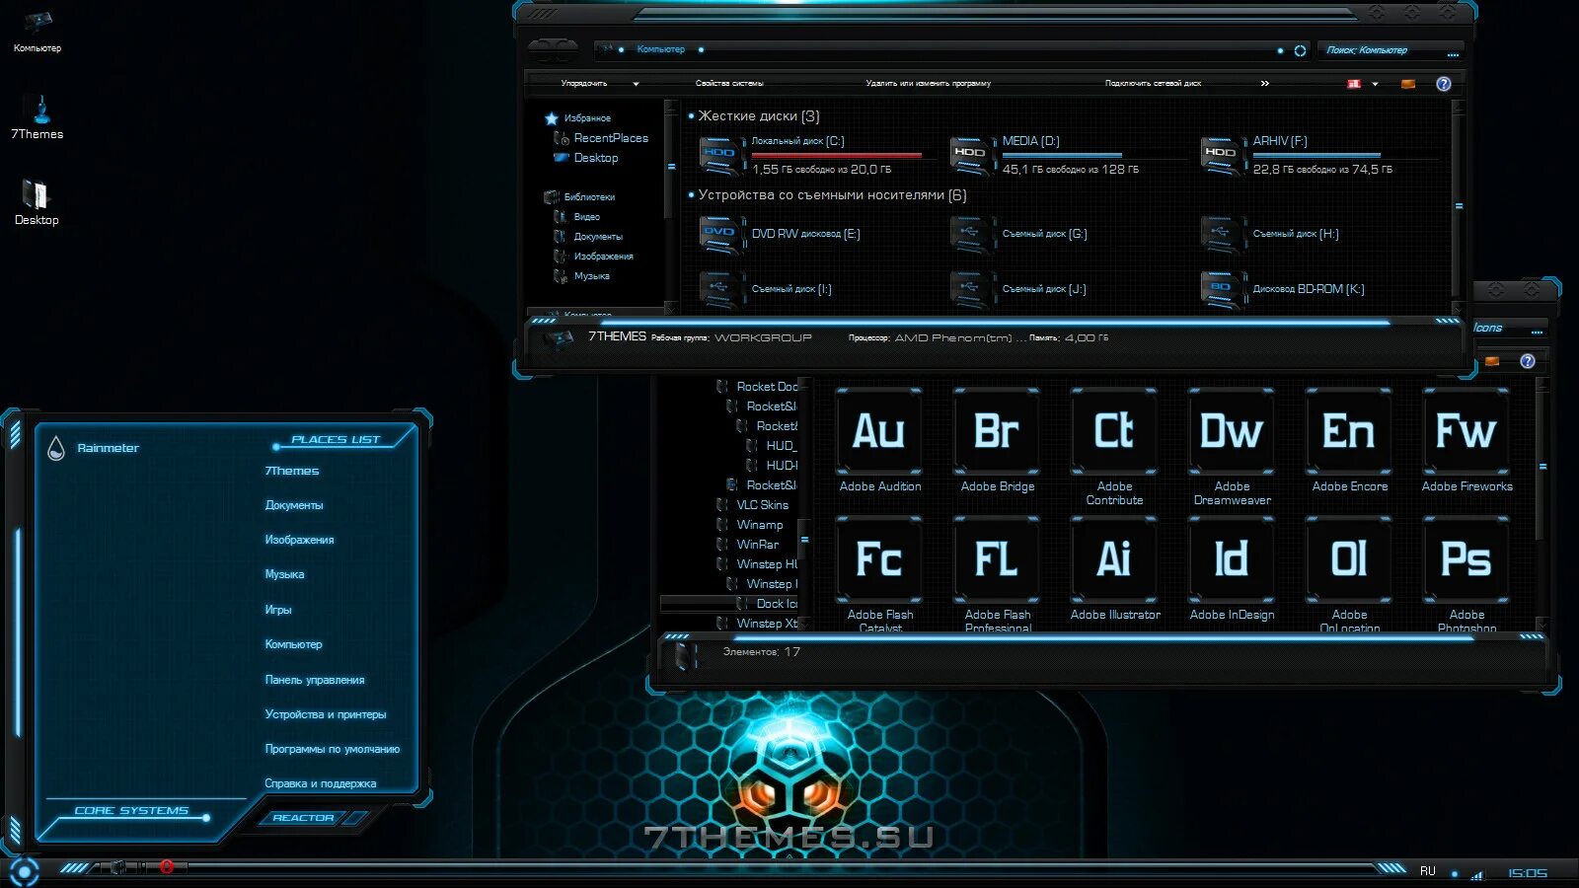Image resolution: width=1579 pixels, height=888 pixels.
Task: Open Программы по умолчанию in start menu
Action: tap(332, 749)
